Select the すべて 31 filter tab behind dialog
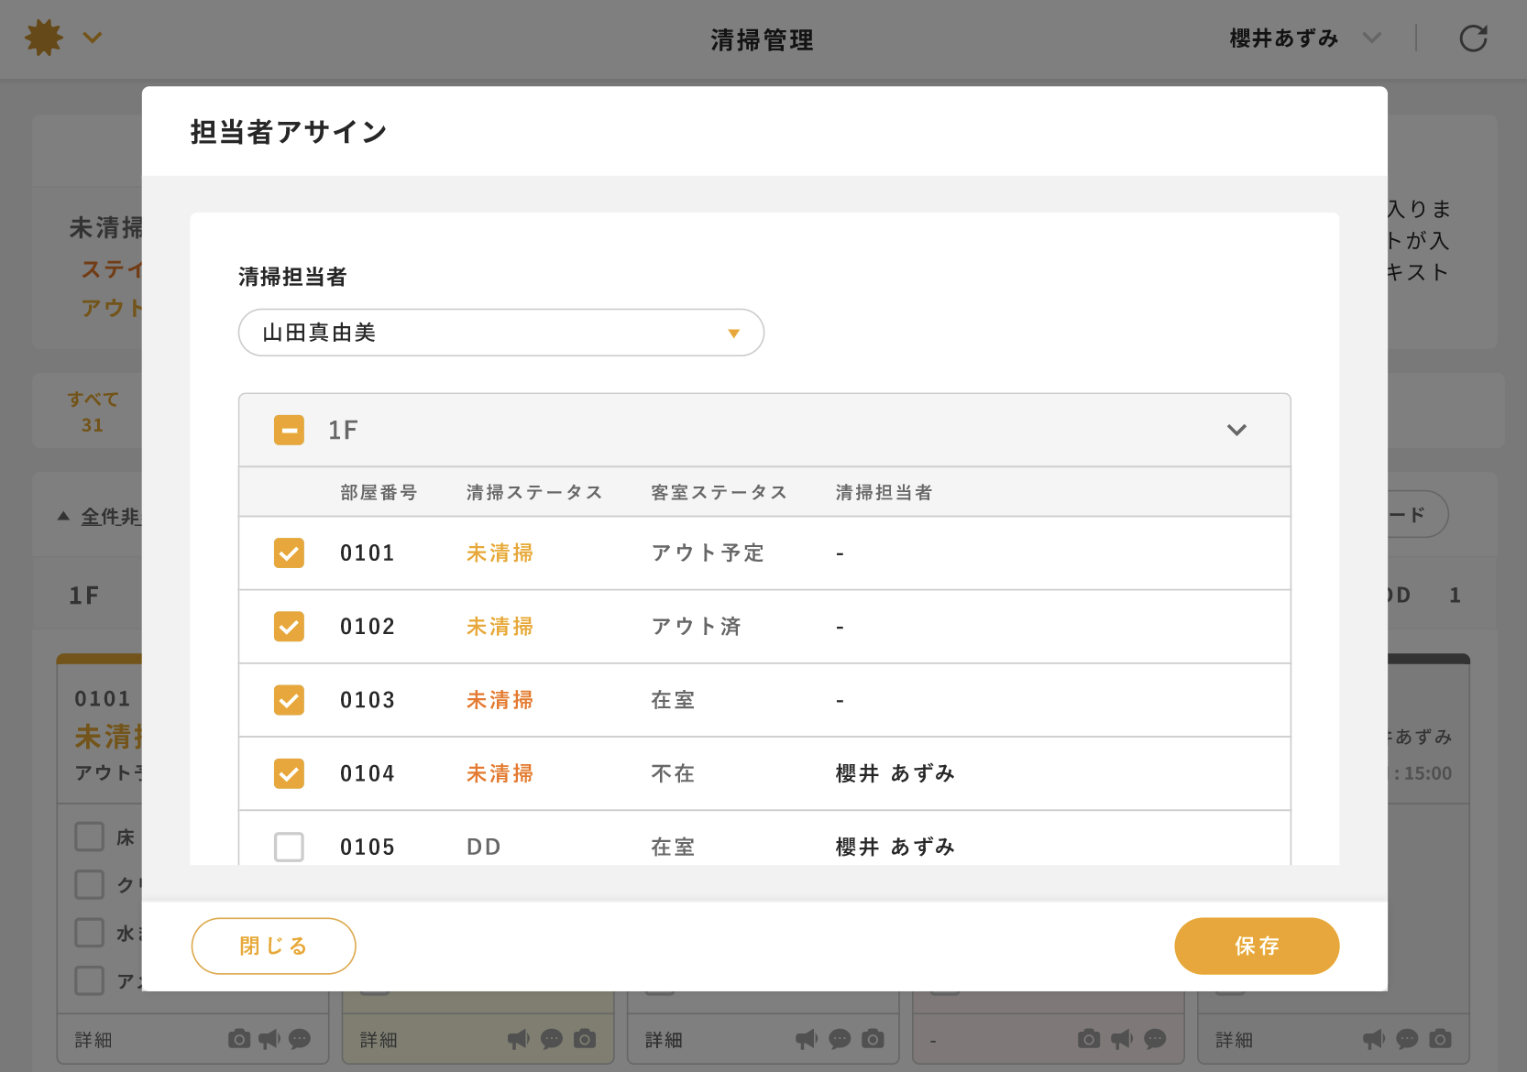The width and height of the screenshot is (1527, 1072). click(93, 411)
